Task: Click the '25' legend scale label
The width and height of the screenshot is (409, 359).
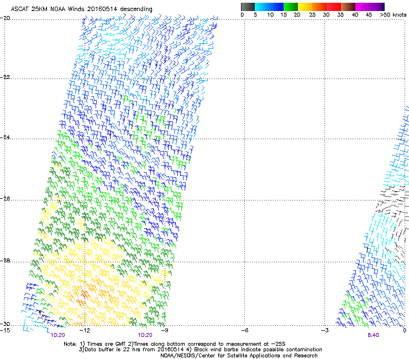Action: point(312,15)
